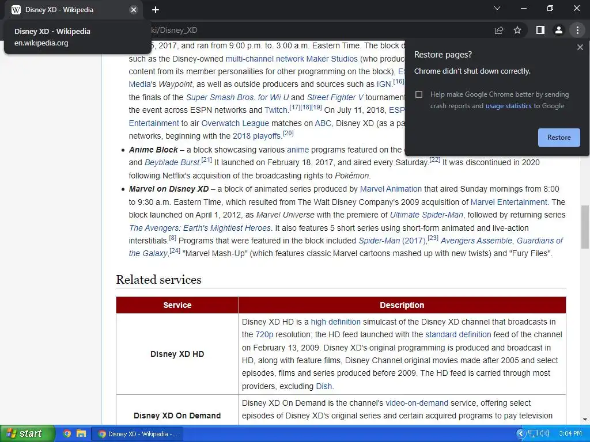This screenshot has width=590, height=442.
Task: Select the Disney XD taskbar button
Action: [138, 434]
